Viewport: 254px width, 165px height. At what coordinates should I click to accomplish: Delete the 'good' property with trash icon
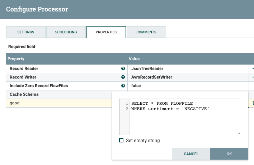click(x=253, y=103)
